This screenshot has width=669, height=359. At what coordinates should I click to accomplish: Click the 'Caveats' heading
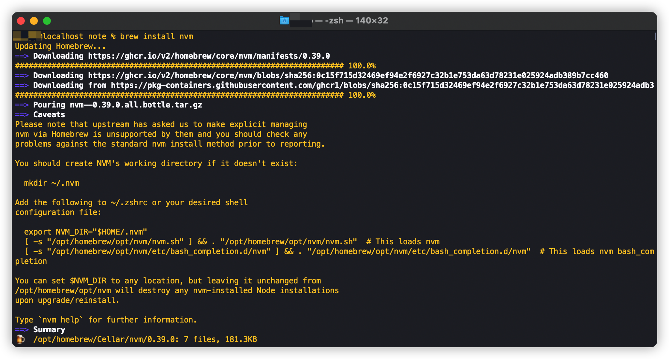click(49, 115)
